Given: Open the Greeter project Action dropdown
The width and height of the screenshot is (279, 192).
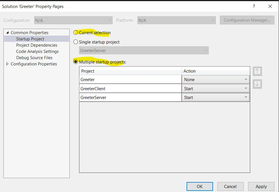Looking at the screenshot, I should point(216,79).
